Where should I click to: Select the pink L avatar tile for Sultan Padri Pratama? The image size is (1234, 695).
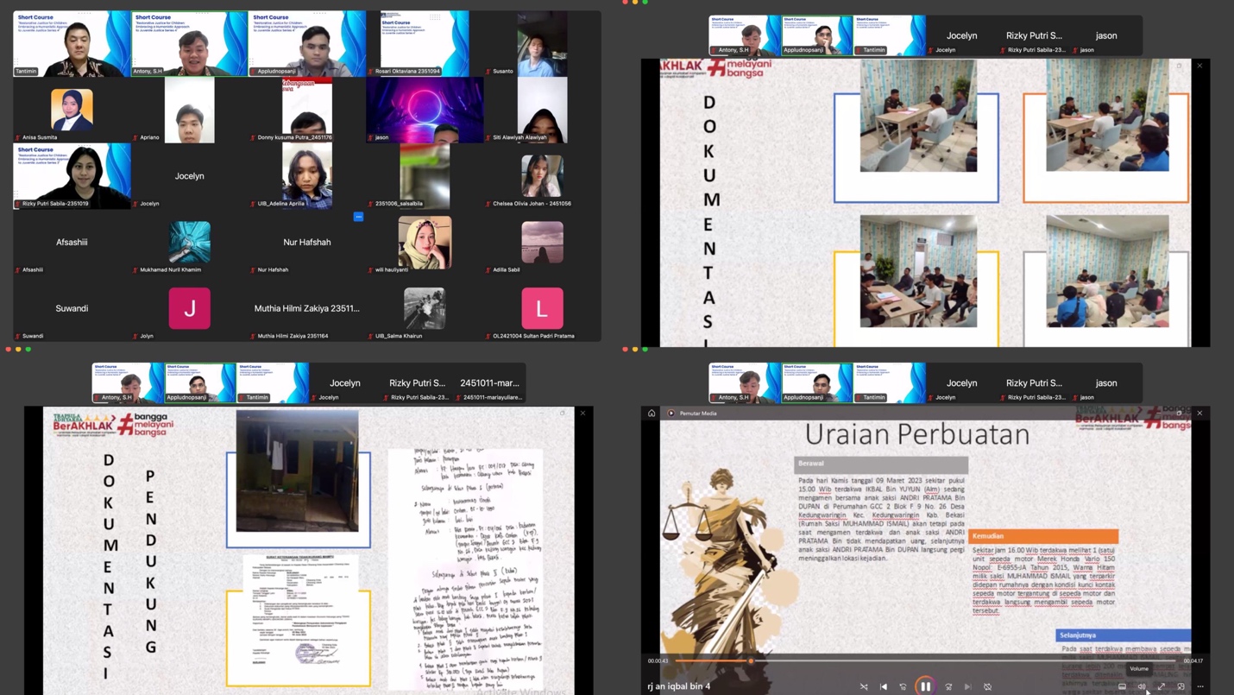pyautogui.click(x=542, y=308)
